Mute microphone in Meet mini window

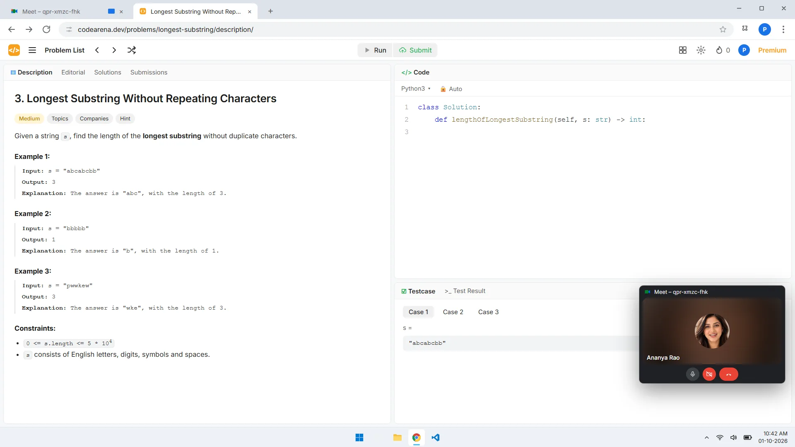click(693, 374)
